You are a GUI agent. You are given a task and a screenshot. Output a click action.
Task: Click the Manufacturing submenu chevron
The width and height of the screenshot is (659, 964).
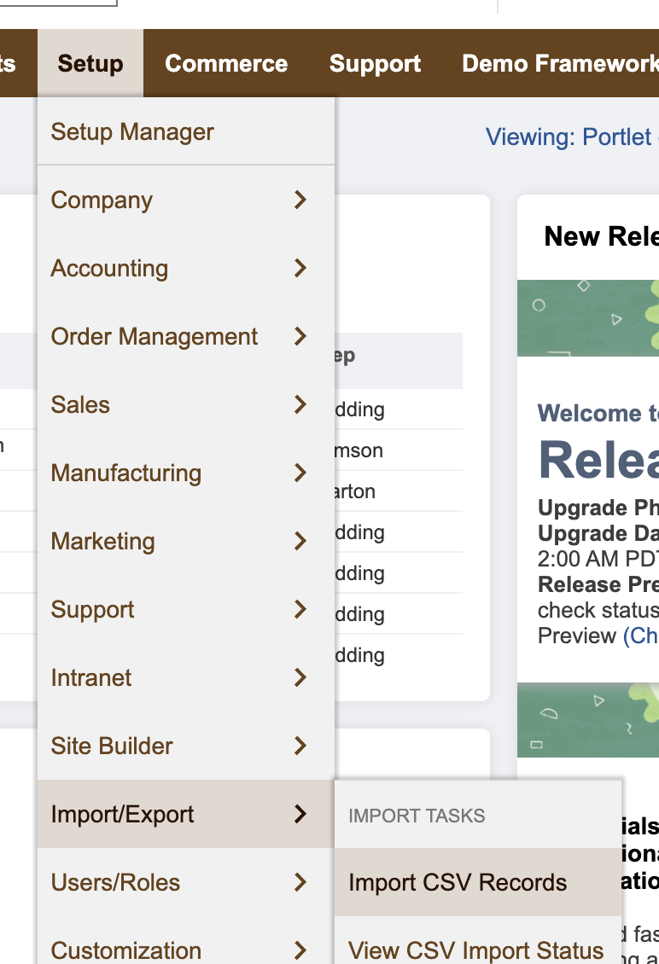coord(300,473)
